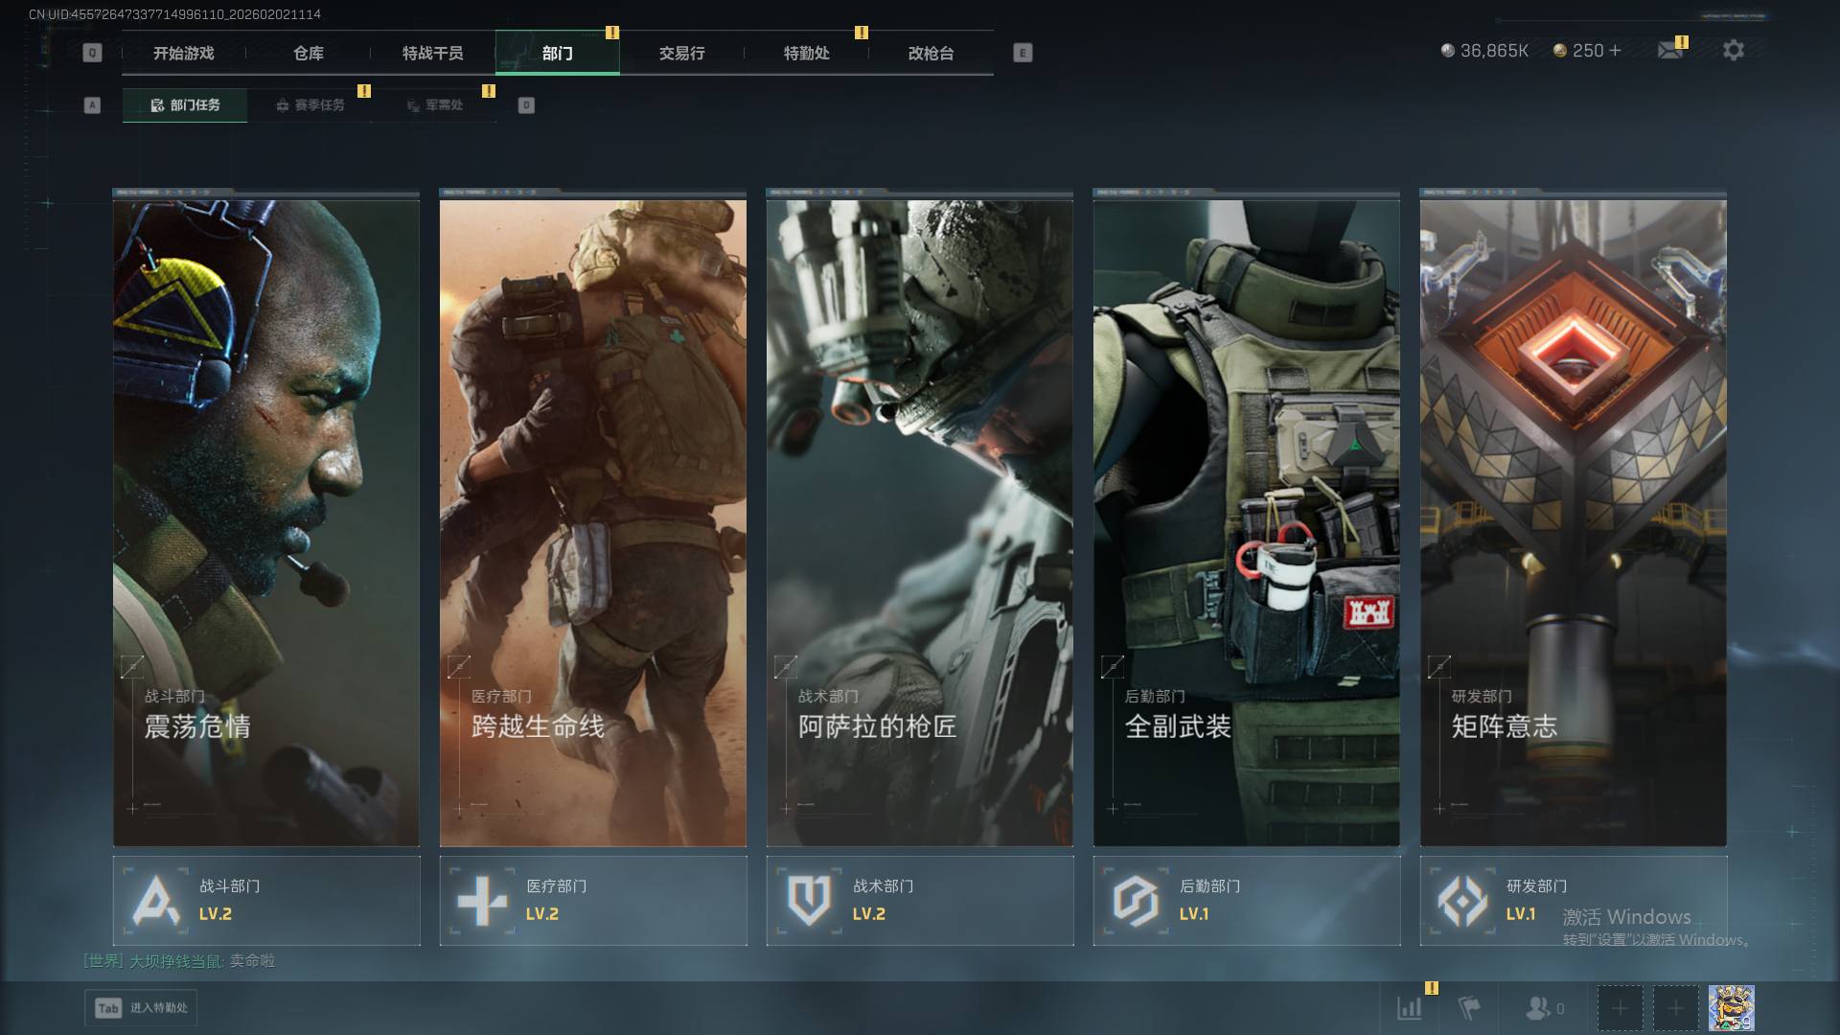
Task: Click the 战术部门 shield emblem icon
Action: (809, 901)
